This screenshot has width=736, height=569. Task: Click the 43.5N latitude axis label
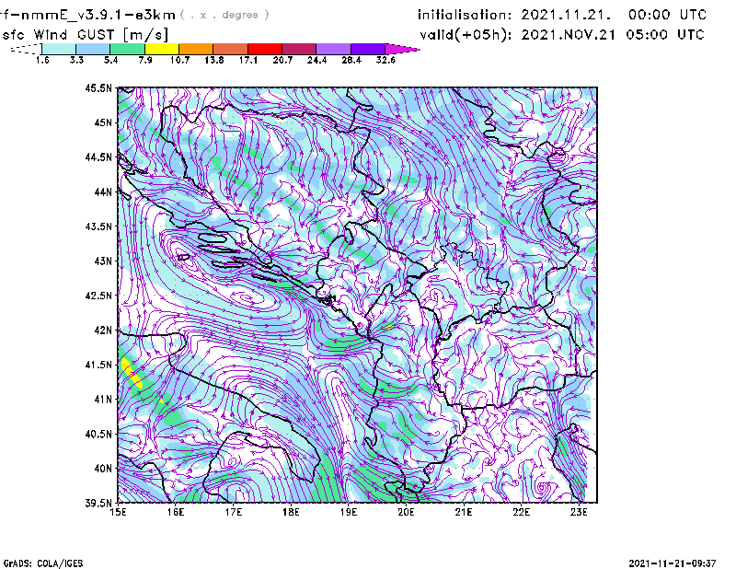tap(98, 226)
